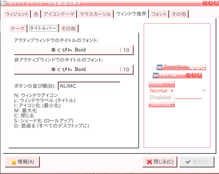219x174 pixels.
Task: Click font size 10 of the inactive title font
Action: coord(126,69)
